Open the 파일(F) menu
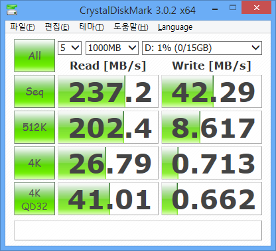276x251 pixels. coord(23,27)
